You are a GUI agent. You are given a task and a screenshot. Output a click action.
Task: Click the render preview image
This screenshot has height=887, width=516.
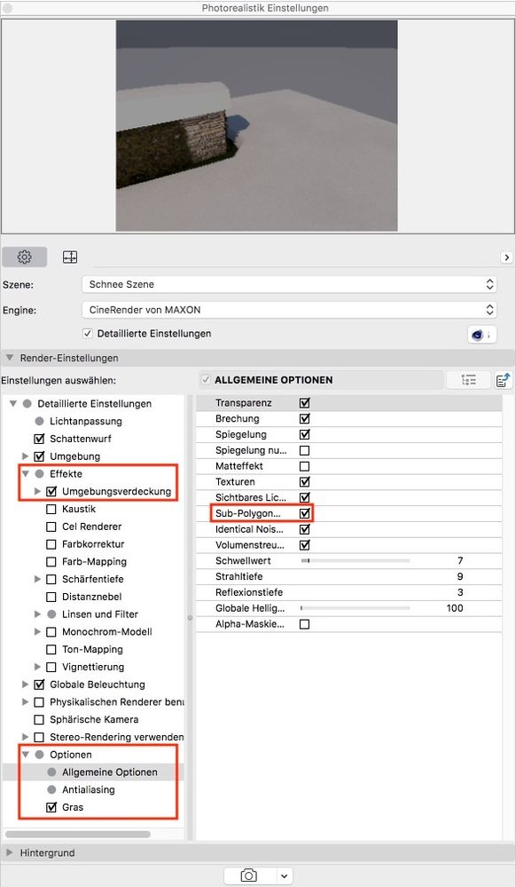[256, 125]
